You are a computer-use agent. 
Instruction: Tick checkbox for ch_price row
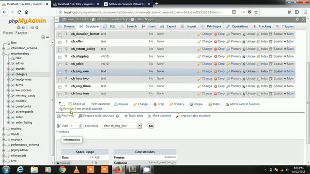[60, 65]
